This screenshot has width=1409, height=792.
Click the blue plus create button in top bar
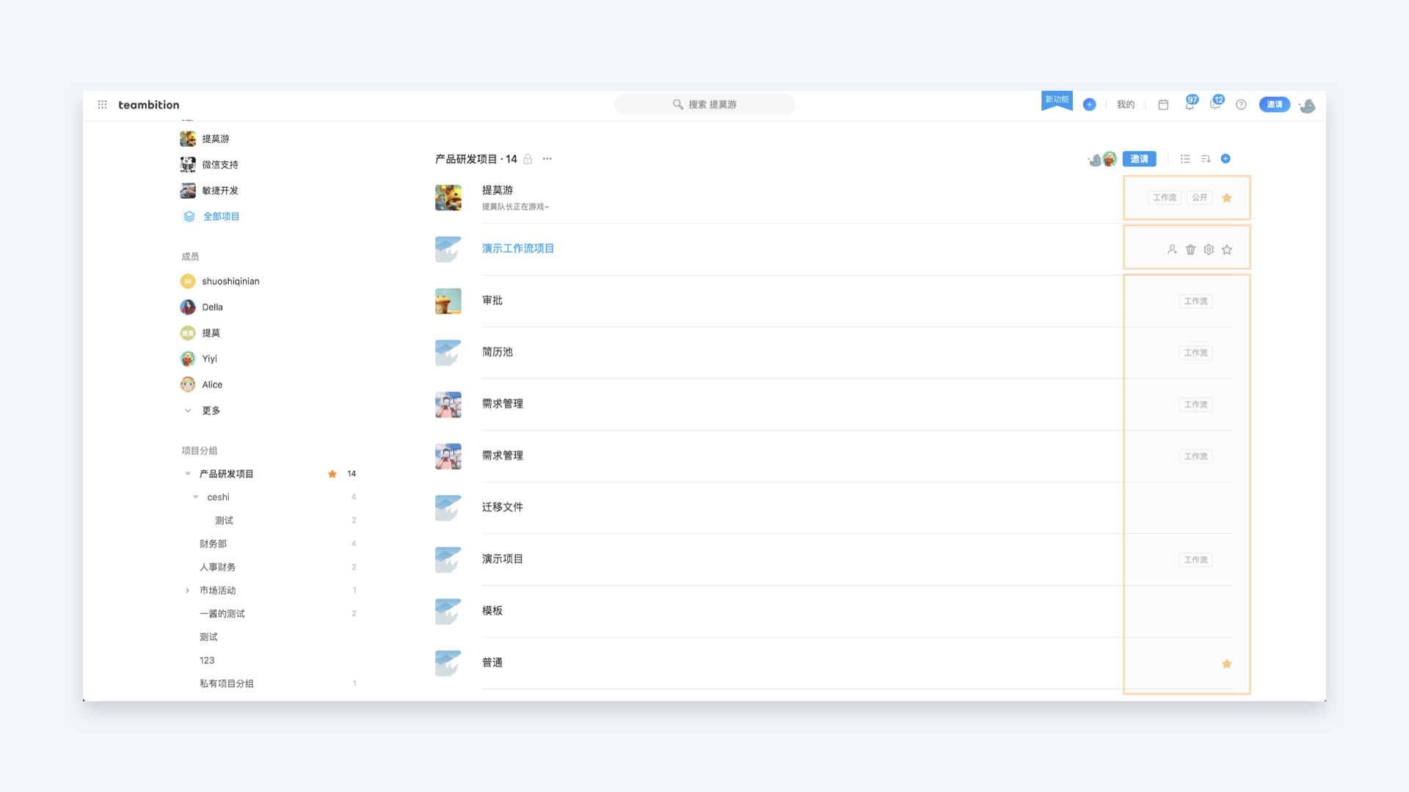click(1090, 105)
